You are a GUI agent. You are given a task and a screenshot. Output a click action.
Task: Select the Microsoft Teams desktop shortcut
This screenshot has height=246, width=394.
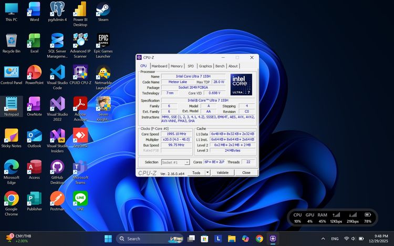[80, 172]
